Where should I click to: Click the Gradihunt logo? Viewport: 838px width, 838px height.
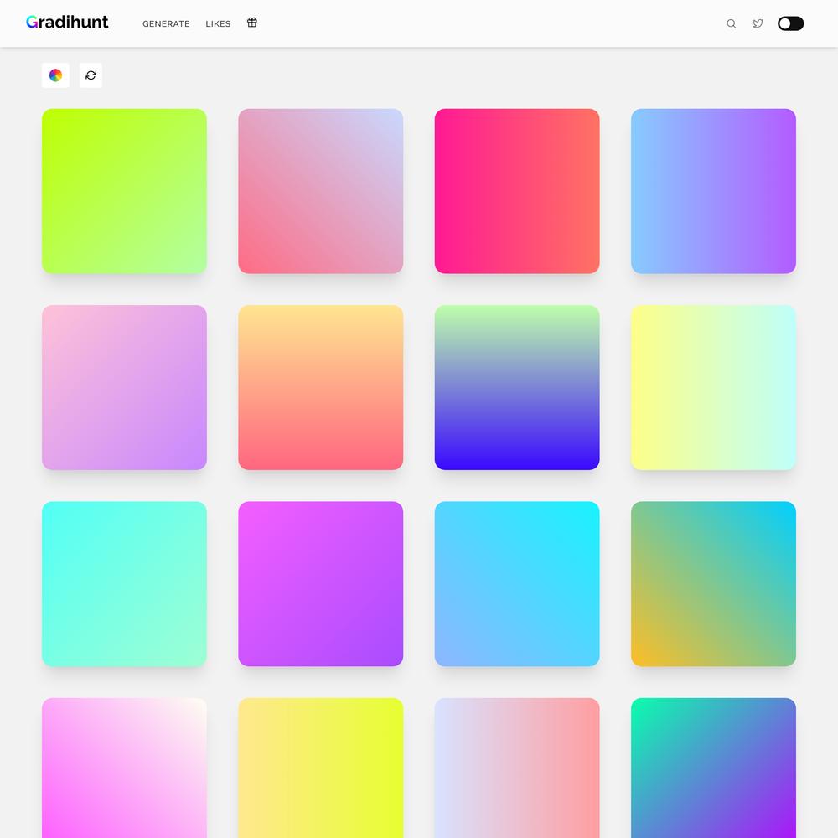[x=67, y=23]
